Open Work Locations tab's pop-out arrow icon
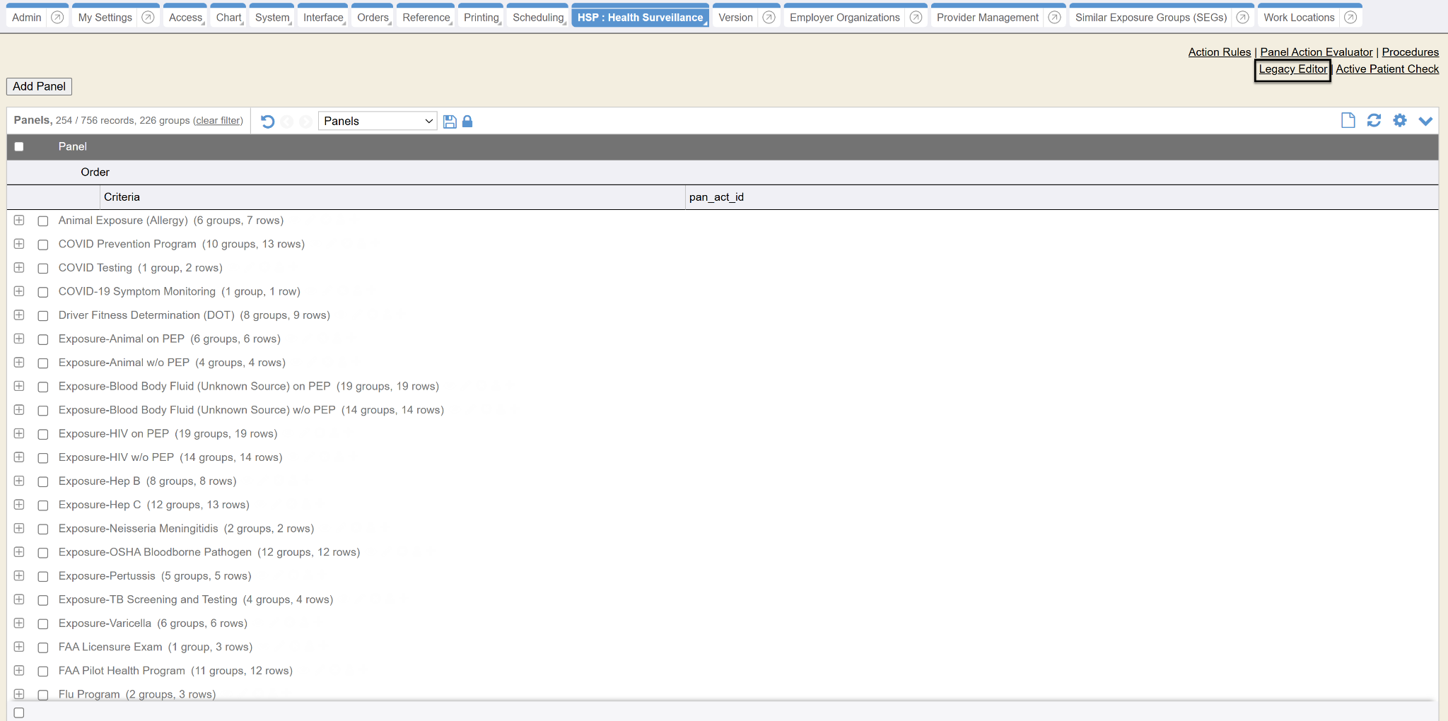Screen dimensions: 1448x721 1350,18
